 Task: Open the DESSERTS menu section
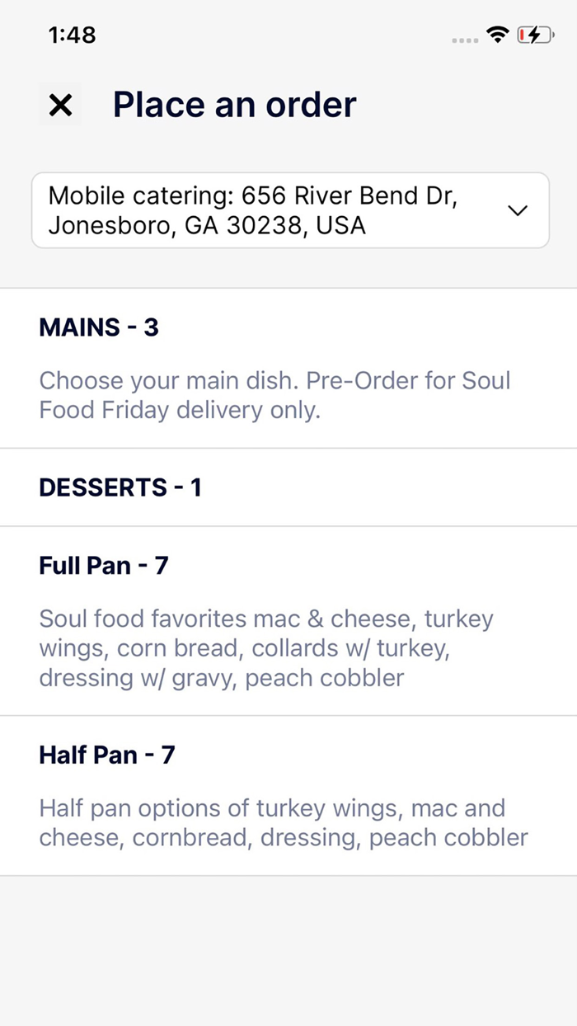click(288, 487)
